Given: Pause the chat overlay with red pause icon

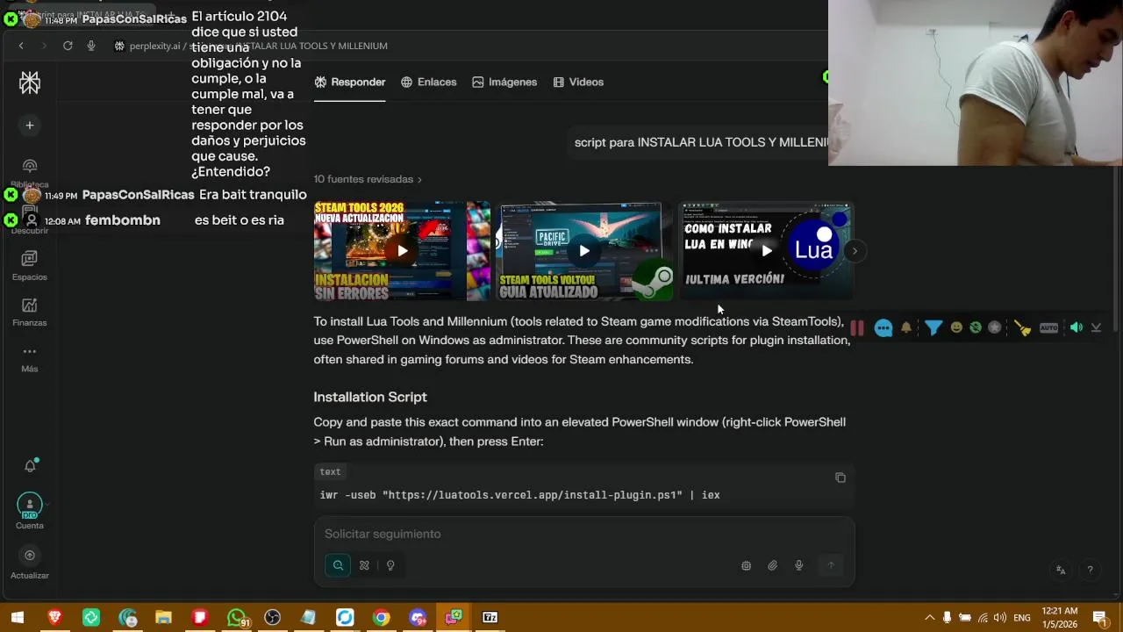Looking at the screenshot, I should click(x=857, y=328).
